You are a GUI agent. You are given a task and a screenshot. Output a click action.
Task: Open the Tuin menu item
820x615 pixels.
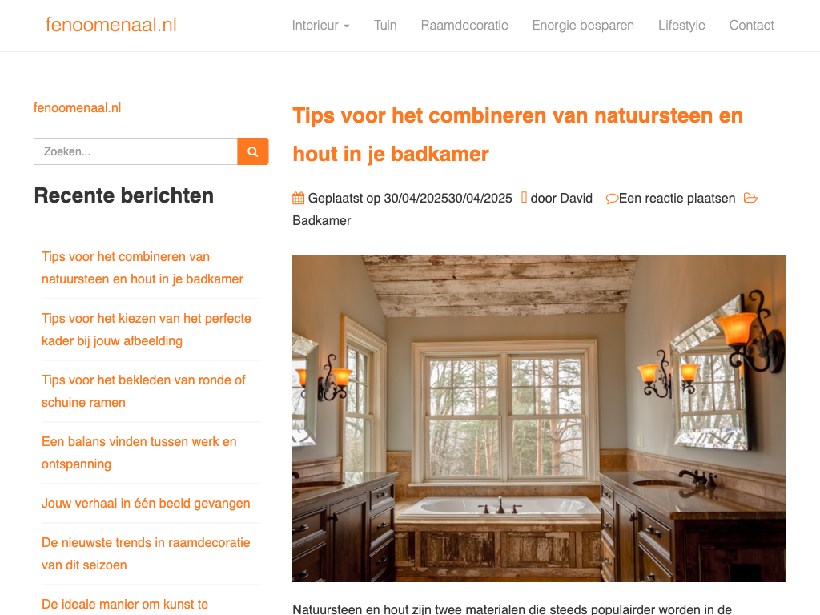pyautogui.click(x=385, y=25)
